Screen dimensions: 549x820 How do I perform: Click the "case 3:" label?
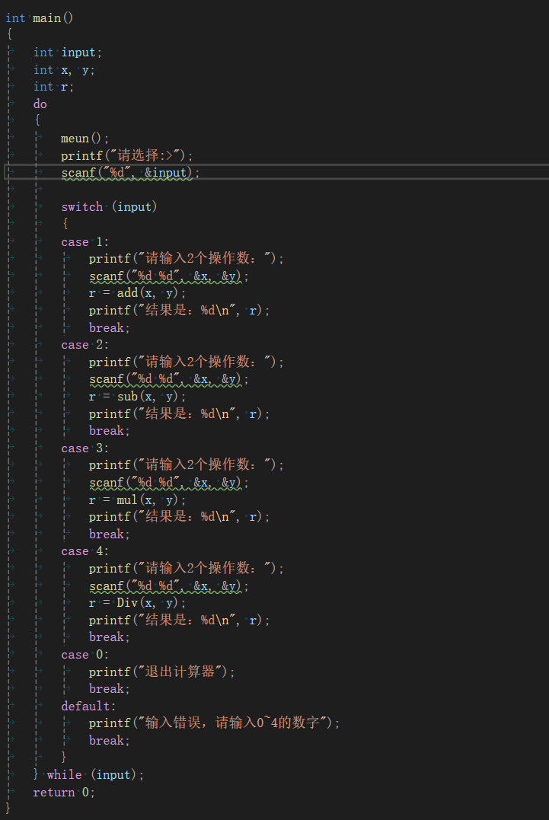pyautogui.click(x=85, y=448)
